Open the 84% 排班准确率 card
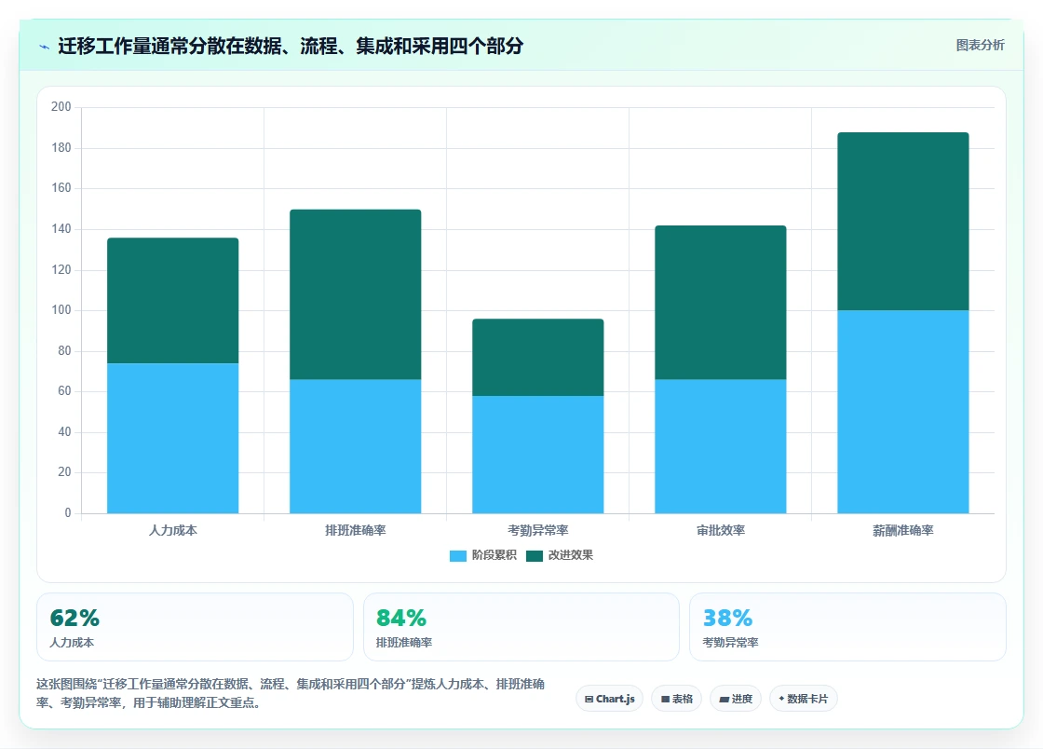 (521, 627)
